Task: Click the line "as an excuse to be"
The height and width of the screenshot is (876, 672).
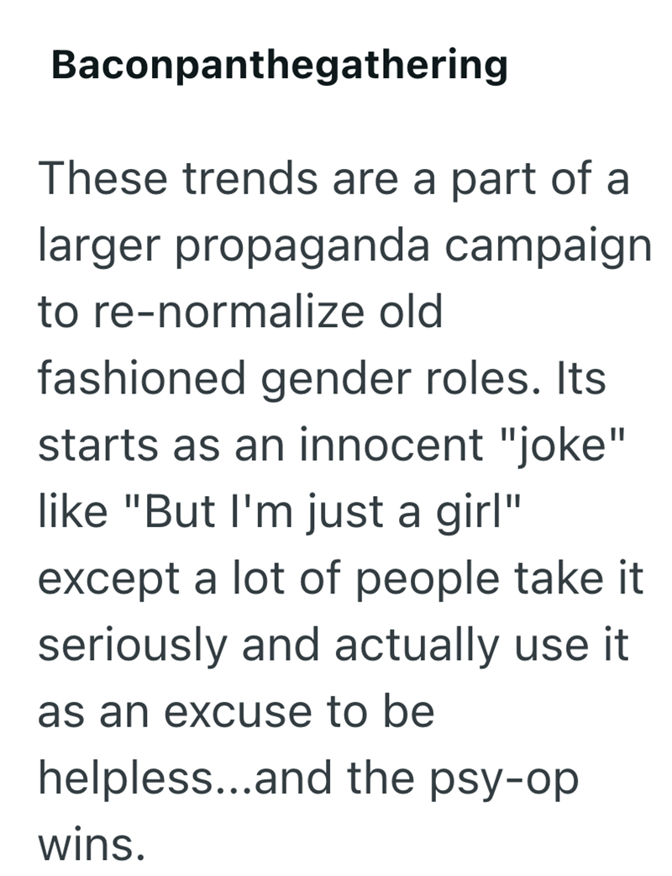Action: [x=236, y=712]
